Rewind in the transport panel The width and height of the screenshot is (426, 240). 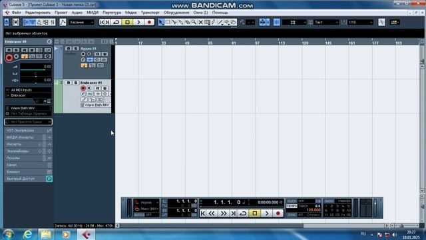[x=212, y=213]
